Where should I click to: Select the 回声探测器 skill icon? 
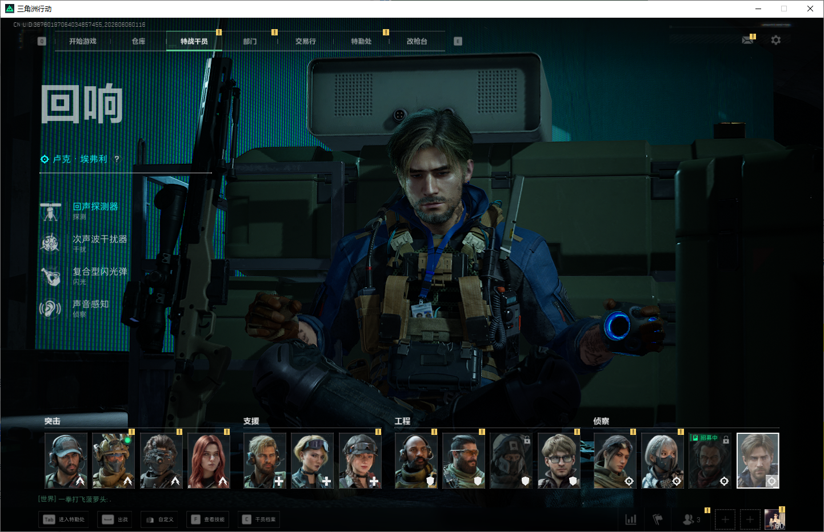point(50,211)
